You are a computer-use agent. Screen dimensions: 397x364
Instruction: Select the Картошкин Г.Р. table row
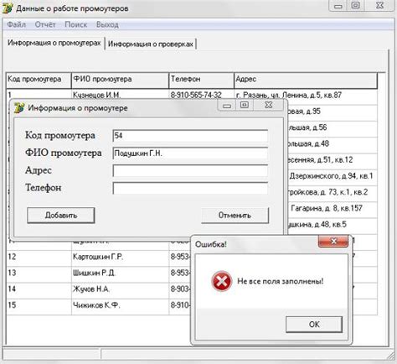[x=98, y=257]
